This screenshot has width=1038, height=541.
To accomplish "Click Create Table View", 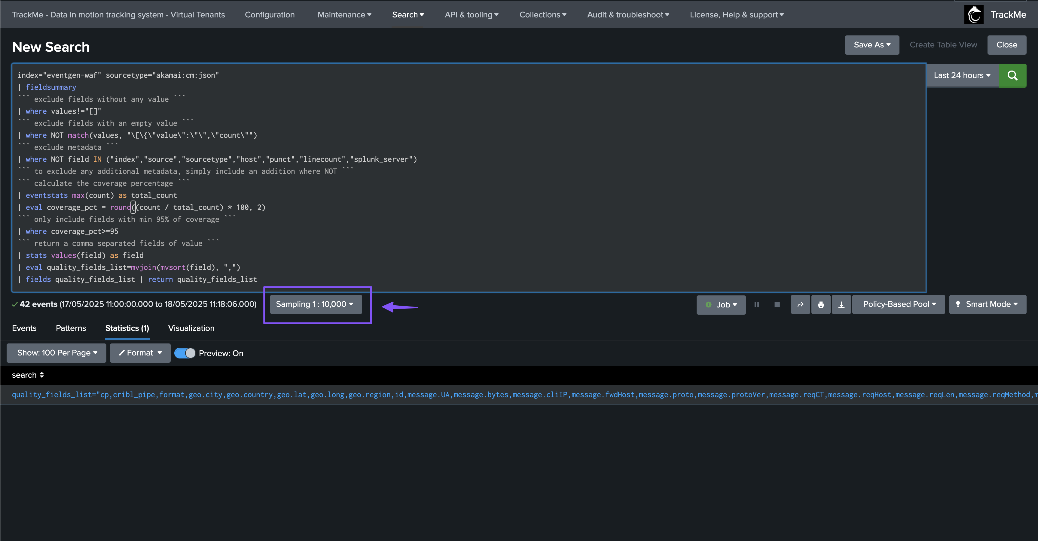I will [943, 45].
